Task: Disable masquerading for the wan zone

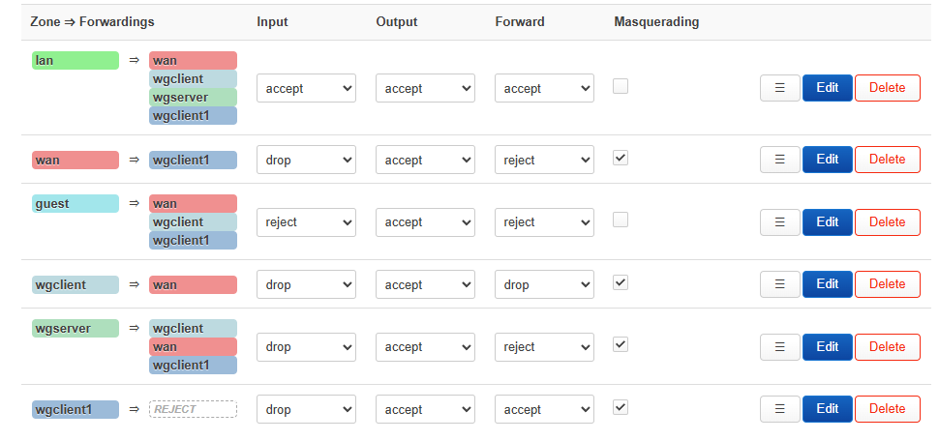Action: point(621,158)
